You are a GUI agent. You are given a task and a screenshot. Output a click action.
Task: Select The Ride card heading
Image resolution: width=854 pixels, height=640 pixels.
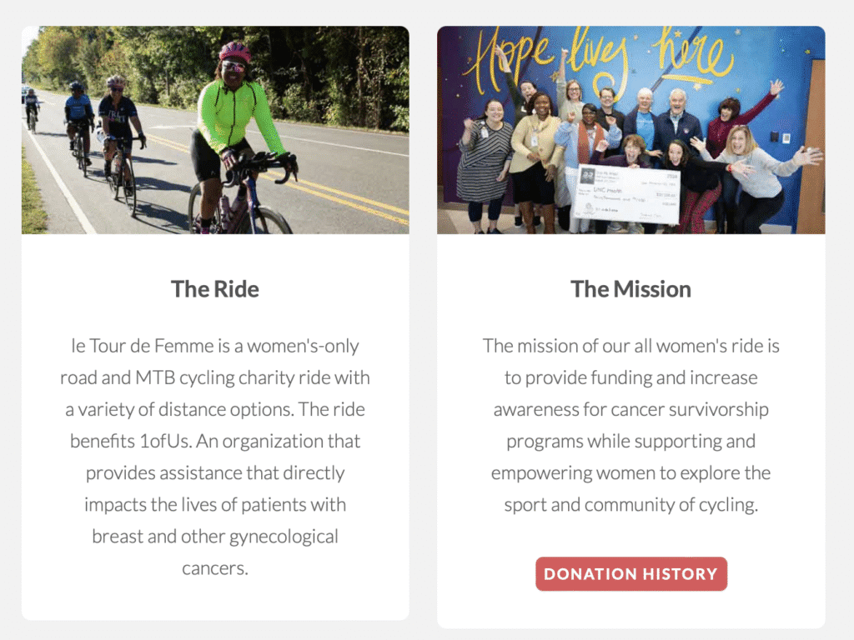(x=215, y=289)
